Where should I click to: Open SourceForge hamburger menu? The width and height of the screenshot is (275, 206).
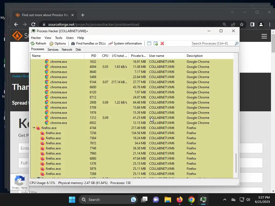[x=264, y=36]
